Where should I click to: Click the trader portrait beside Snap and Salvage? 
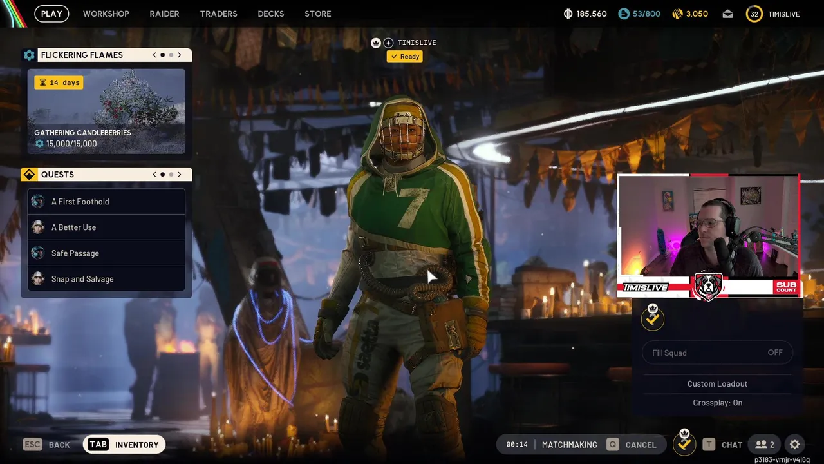38,278
